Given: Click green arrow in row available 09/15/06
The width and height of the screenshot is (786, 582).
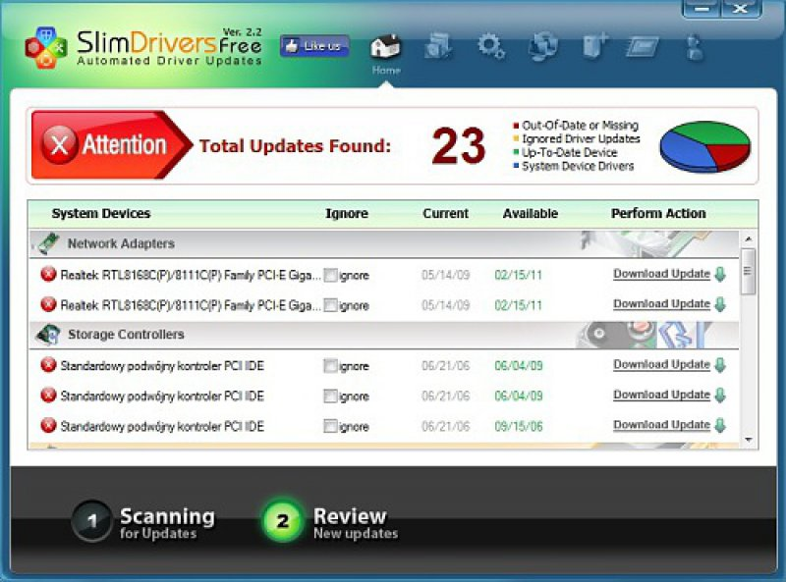Looking at the screenshot, I should (720, 426).
